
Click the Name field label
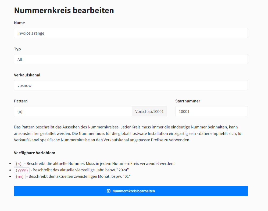coord(19,23)
